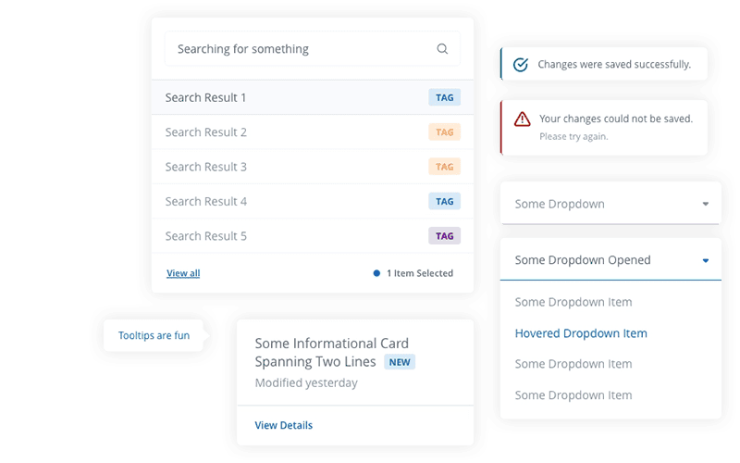Click the blue TAG on Search Result 4
Screen dimensions: 740x463
445,201
